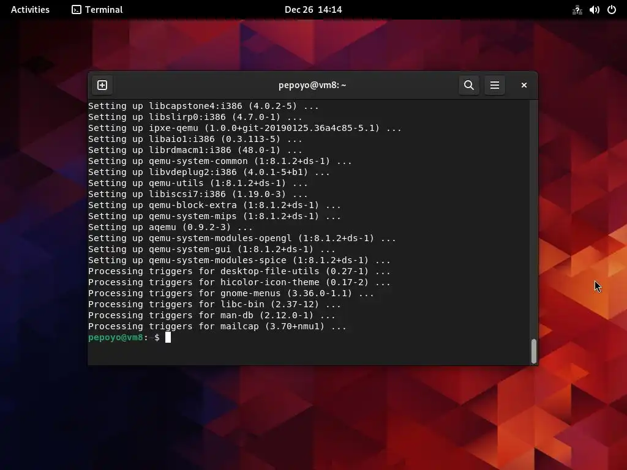Click the line Setting up qemu-system-modules-opengl
The height and width of the screenshot is (470, 627).
click(242, 238)
